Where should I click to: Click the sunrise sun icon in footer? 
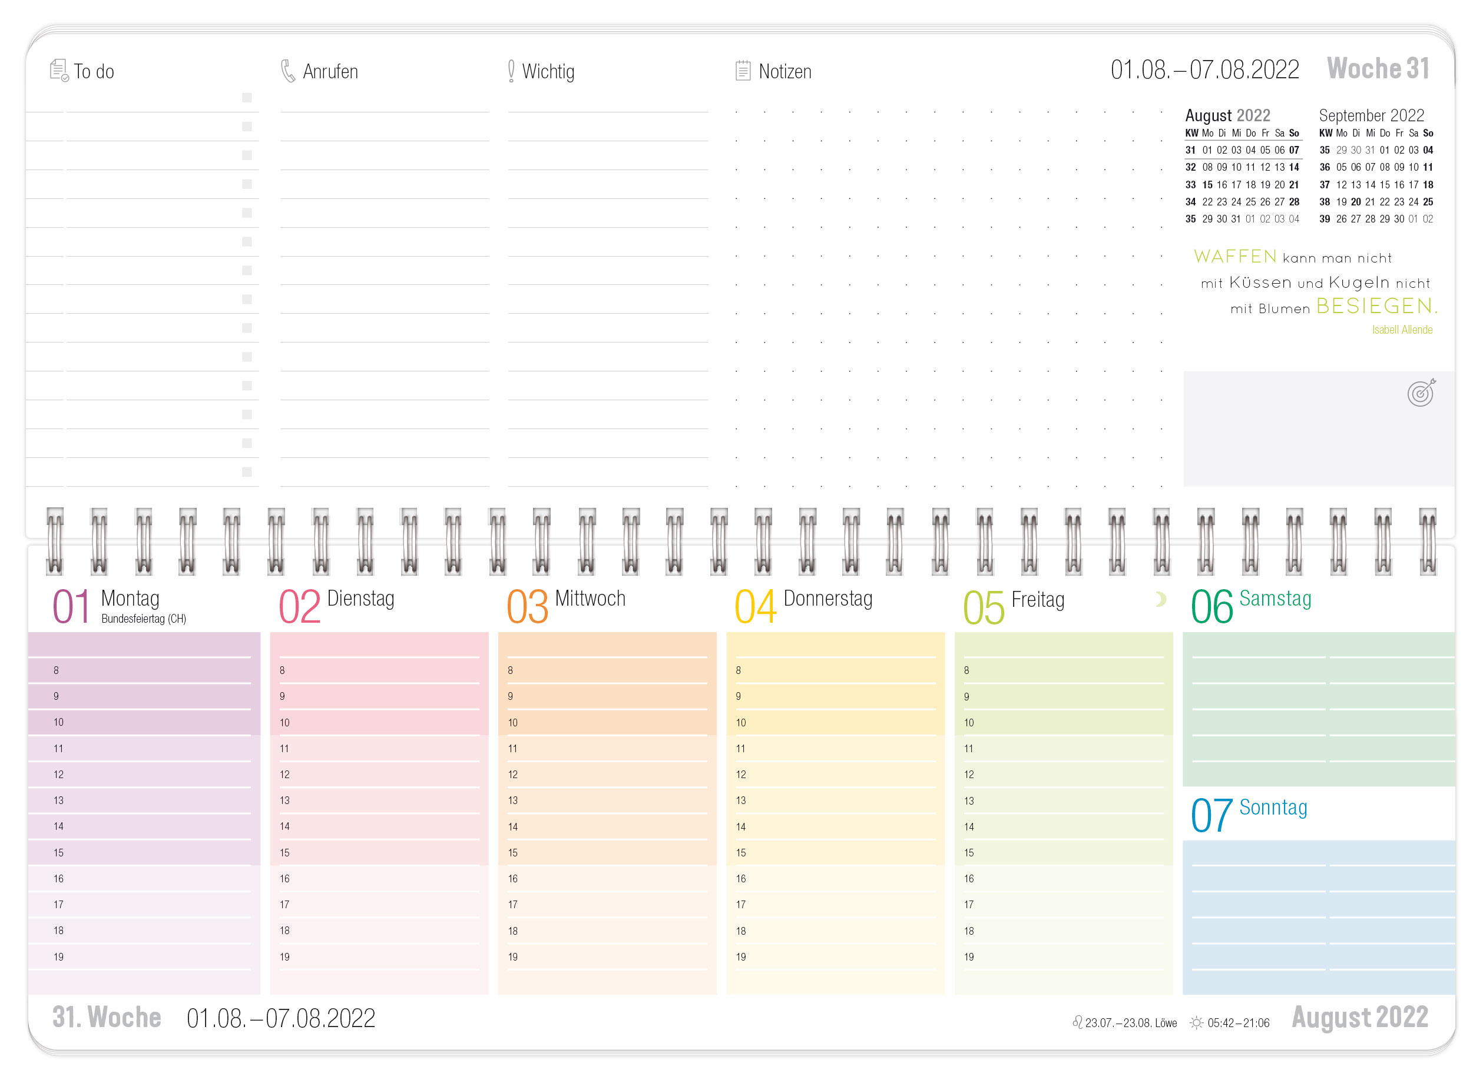[1196, 1023]
